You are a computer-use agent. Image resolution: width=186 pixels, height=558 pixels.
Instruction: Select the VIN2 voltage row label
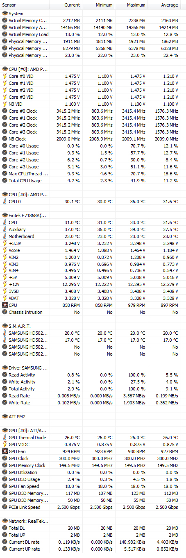point(14,257)
